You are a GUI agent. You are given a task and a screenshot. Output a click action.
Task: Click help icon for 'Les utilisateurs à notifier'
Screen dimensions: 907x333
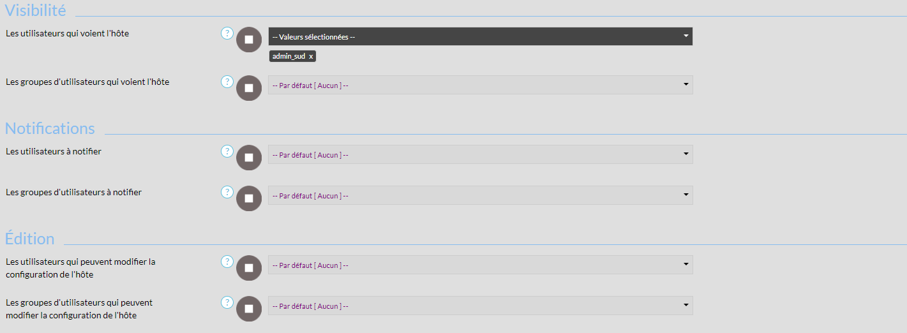(227, 151)
